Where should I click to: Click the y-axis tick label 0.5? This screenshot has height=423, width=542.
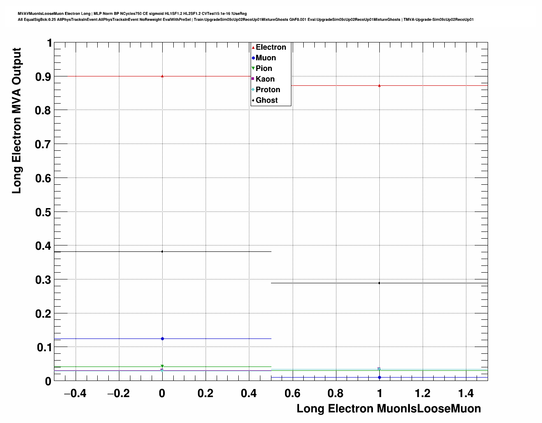pyautogui.click(x=43, y=212)
